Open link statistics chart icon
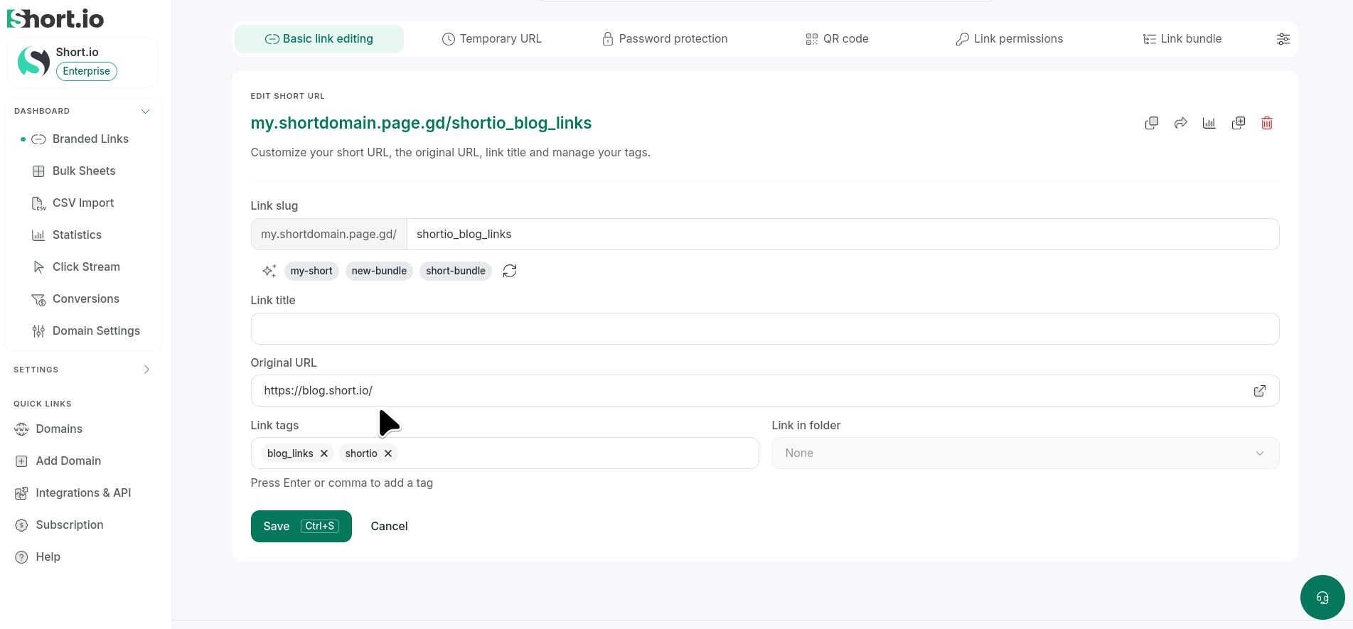This screenshot has width=1353, height=629. [x=1209, y=123]
